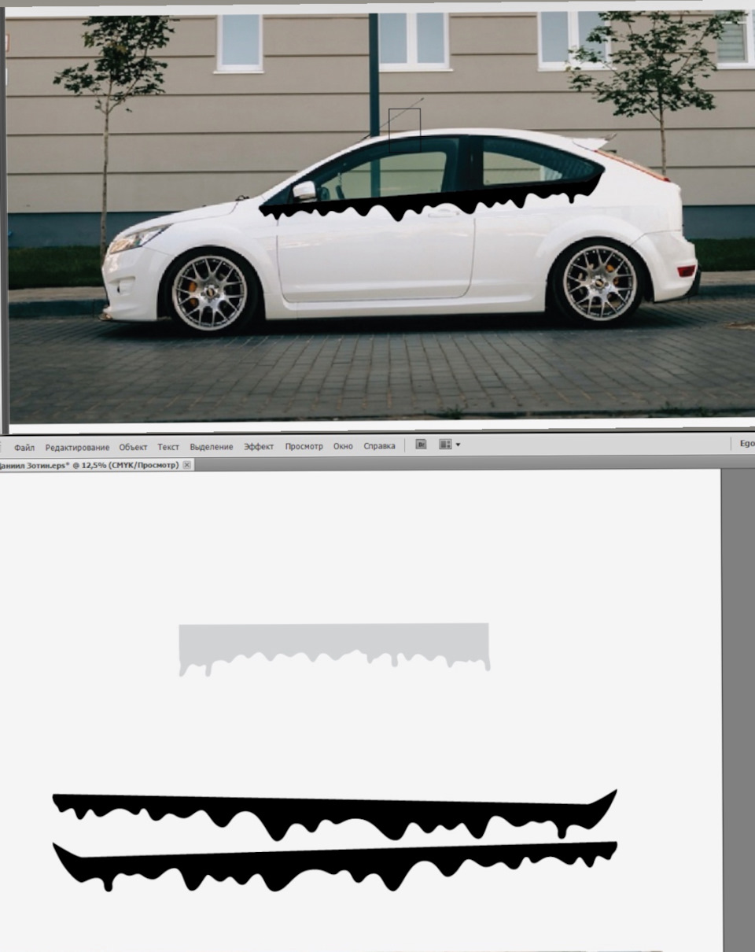Open the Файл menu
The height and width of the screenshot is (952, 755).
(24, 447)
